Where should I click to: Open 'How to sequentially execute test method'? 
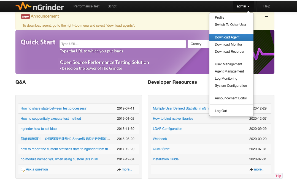pyautogui.click(x=51, y=119)
